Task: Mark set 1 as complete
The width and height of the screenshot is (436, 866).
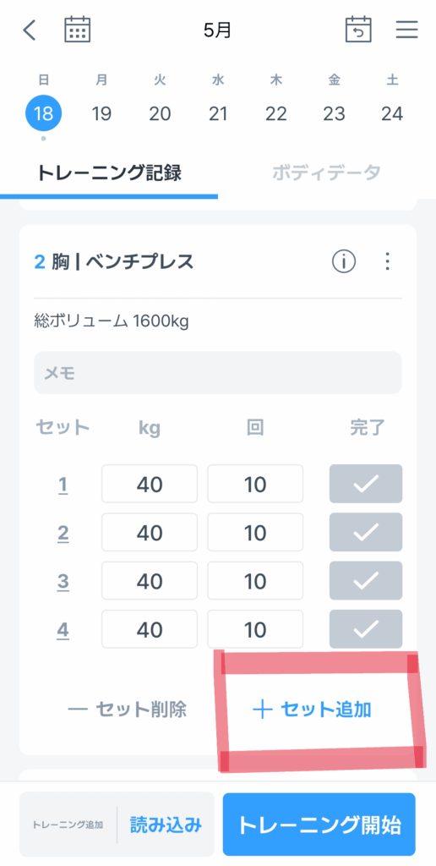Action: pyautogui.click(x=366, y=484)
